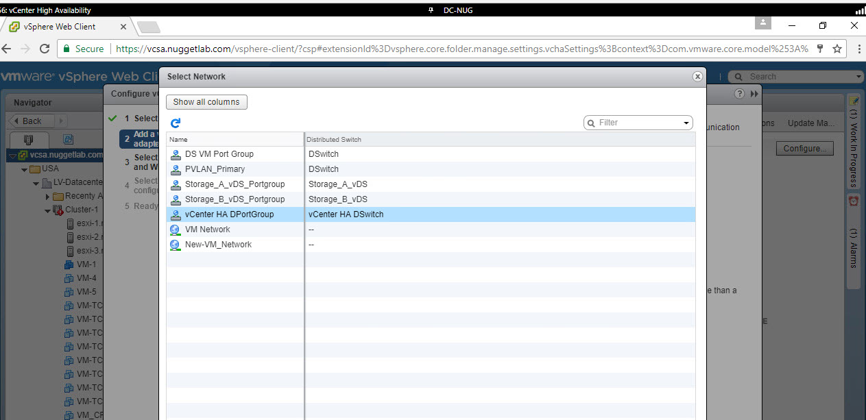Click into the Filter text field
Screen dimensions: 866x420
[639, 123]
